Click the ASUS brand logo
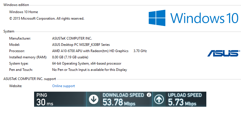241x113 pixels. [224, 53]
